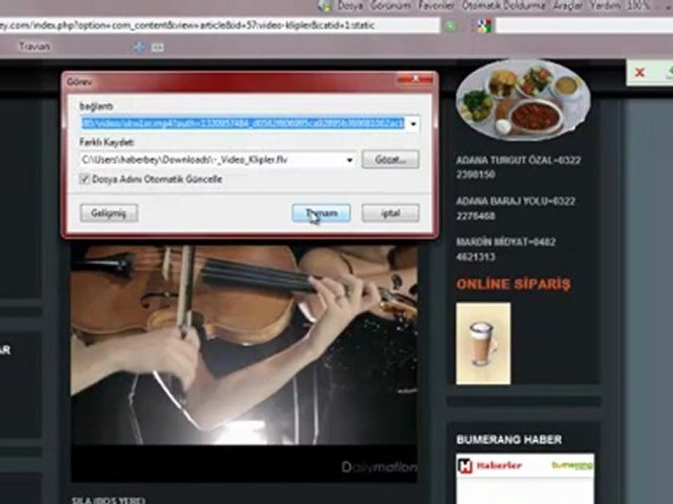The image size is (673, 504).
Task: Click ADANA BARAJ YOLU phone text
Action: click(515, 209)
